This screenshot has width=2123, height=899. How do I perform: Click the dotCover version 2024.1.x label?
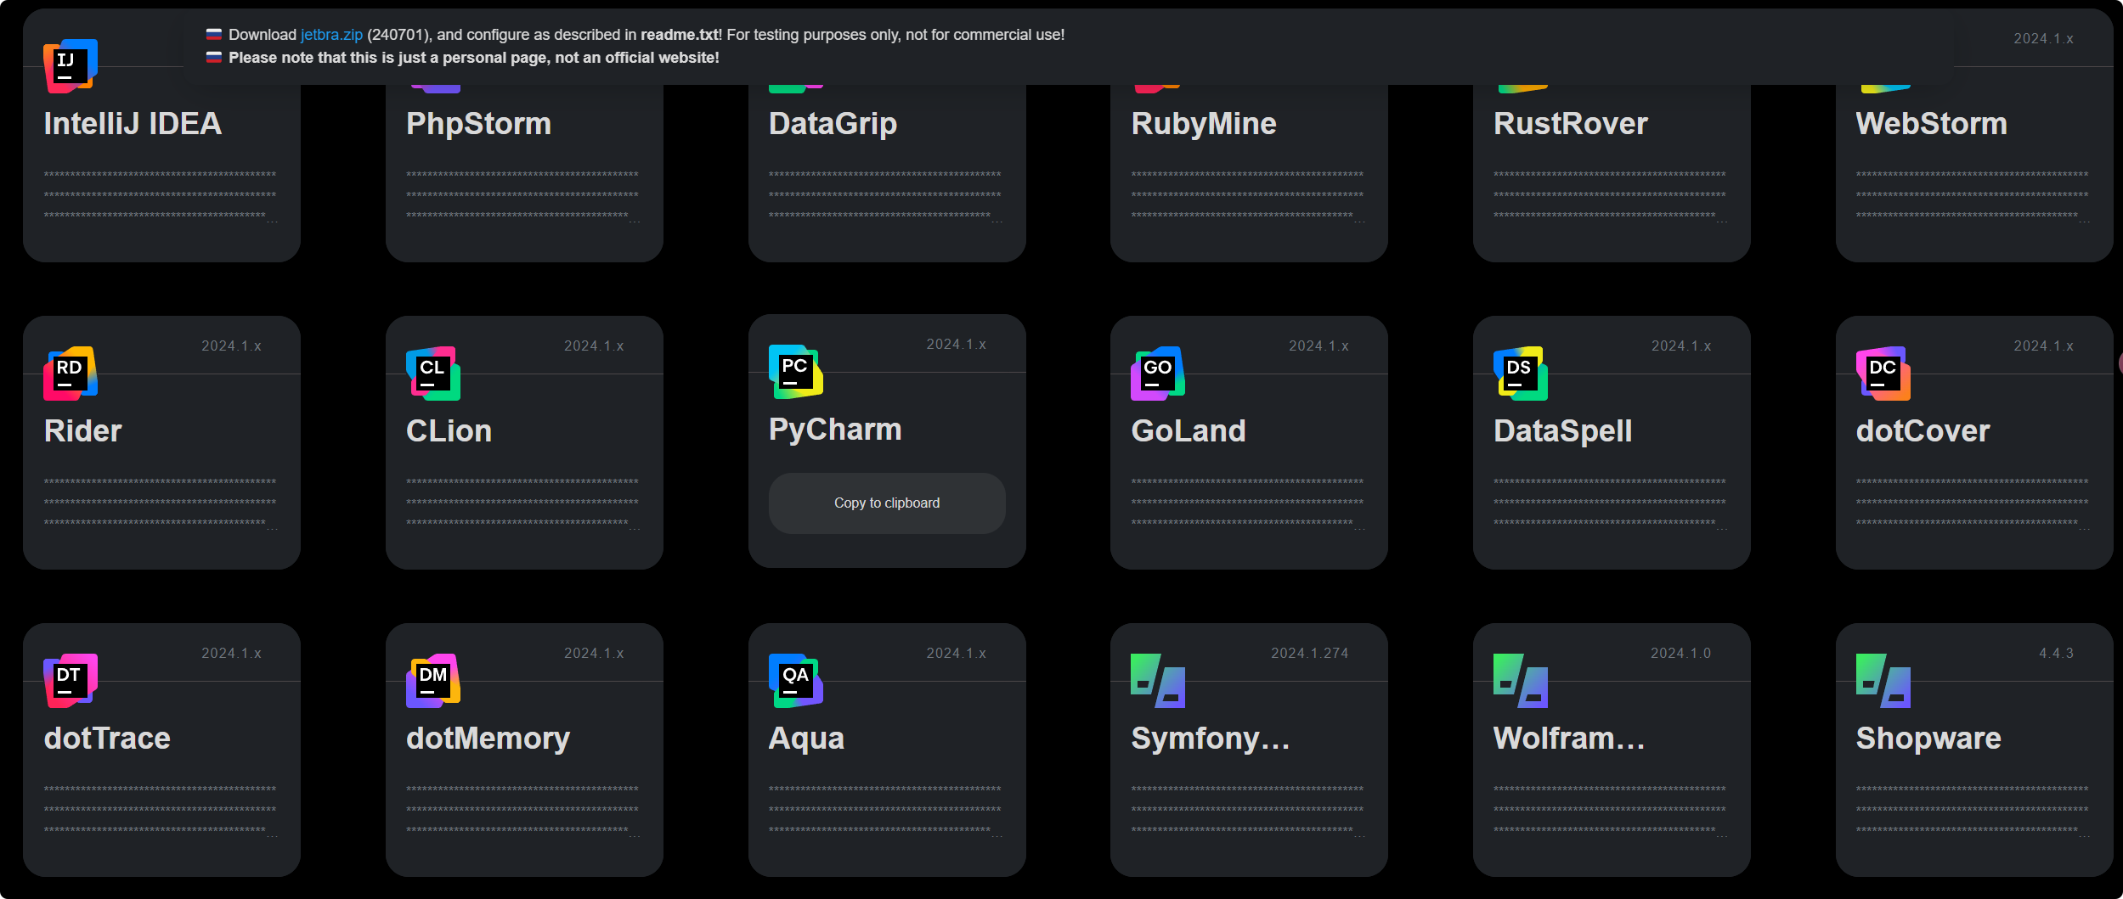(2043, 346)
